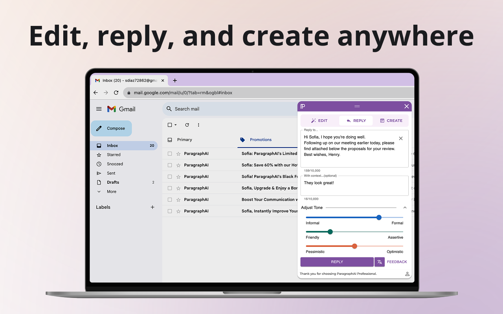
Task: Click the search magnifier icon in Gmail
Action: (x=169, y=109)
